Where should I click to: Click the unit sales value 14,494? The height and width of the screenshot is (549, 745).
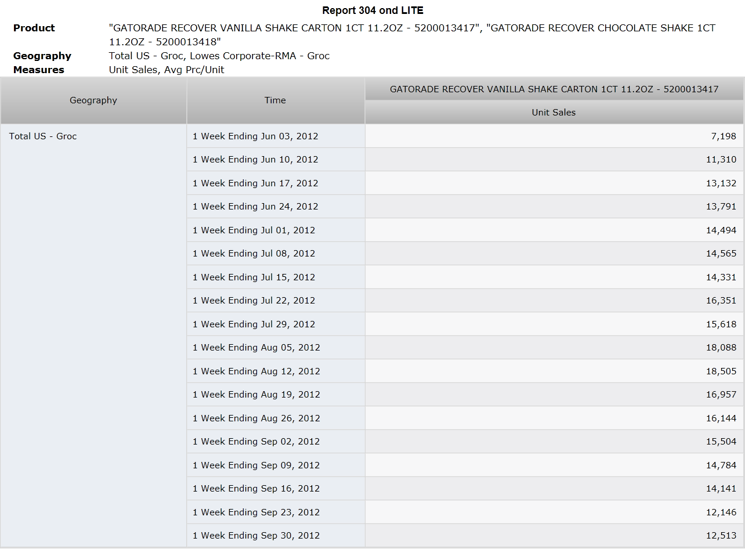721,230
